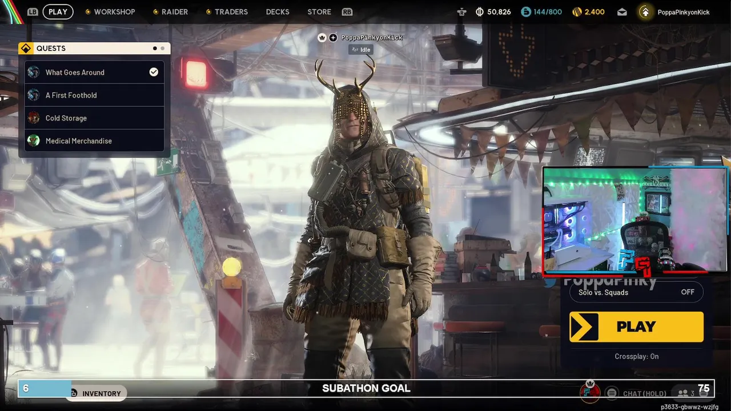731x411 pixels.
Task: Click the raider rank icon in top bar
Action: point(462,11)
